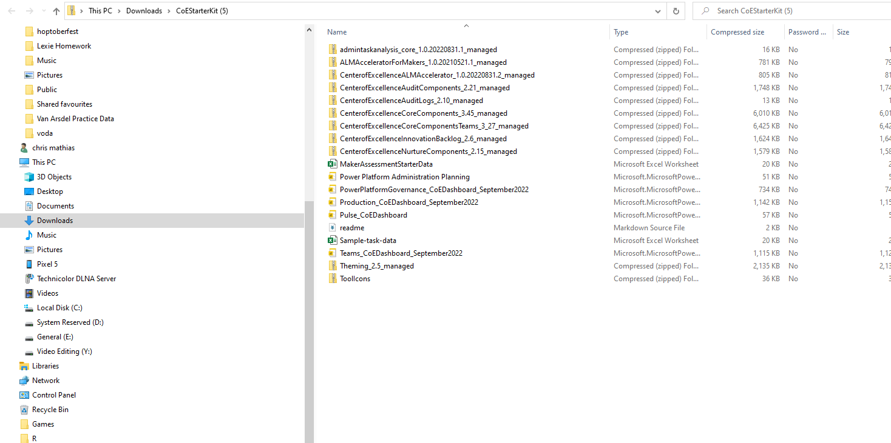Viewport: 891px width, 443px height.
Task: Sort files by the Size column header
Action: click(843, 32)
